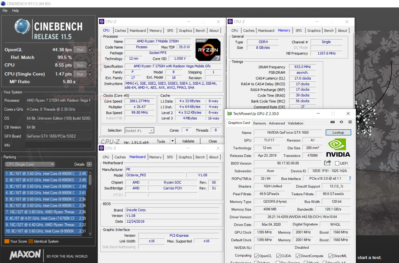Image resolution: width=399 pixels, height=263 pixels.
Task: Click the Info input field in Cinebench
Action: (58, 145)
